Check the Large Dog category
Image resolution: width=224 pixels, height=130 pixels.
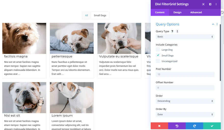(x=158, y=50)
